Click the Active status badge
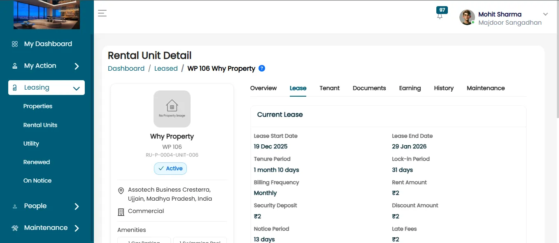The height and width of the screenshot is (243, 559). [170, 169]
